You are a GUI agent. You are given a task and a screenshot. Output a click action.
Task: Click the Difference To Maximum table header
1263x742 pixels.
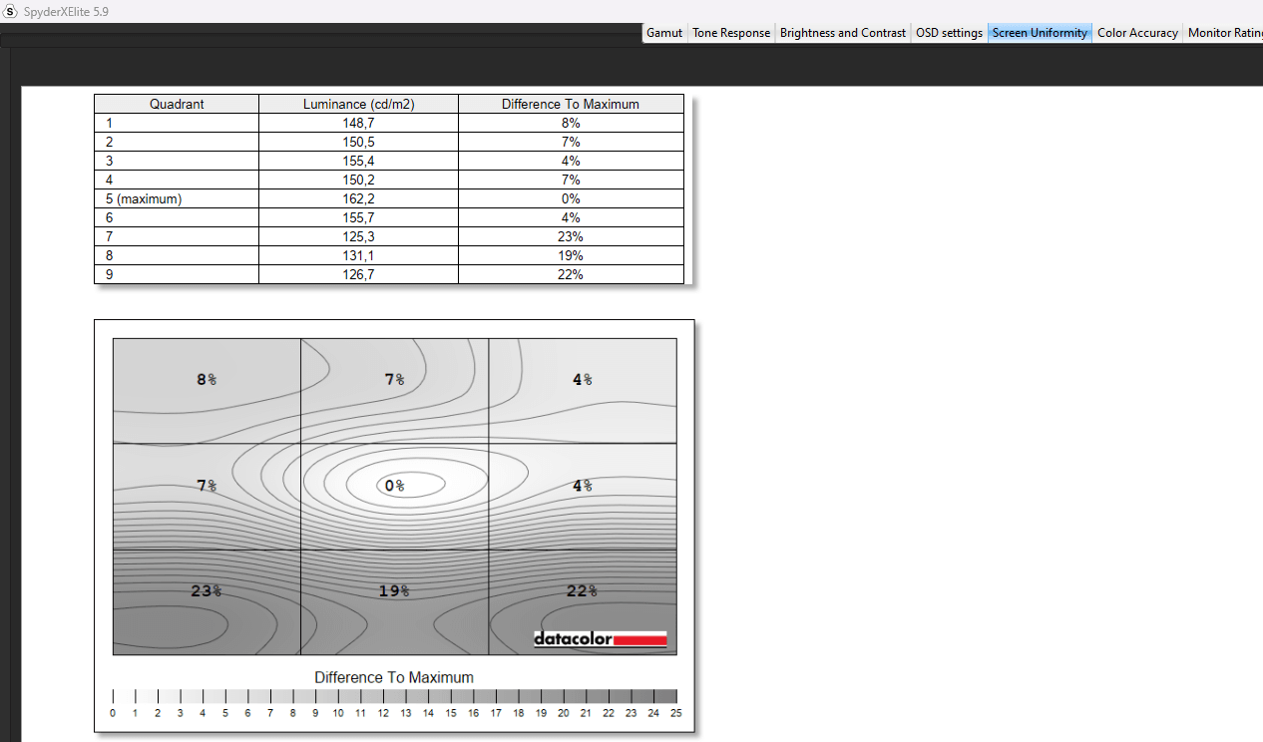click(x=571, y=104)
